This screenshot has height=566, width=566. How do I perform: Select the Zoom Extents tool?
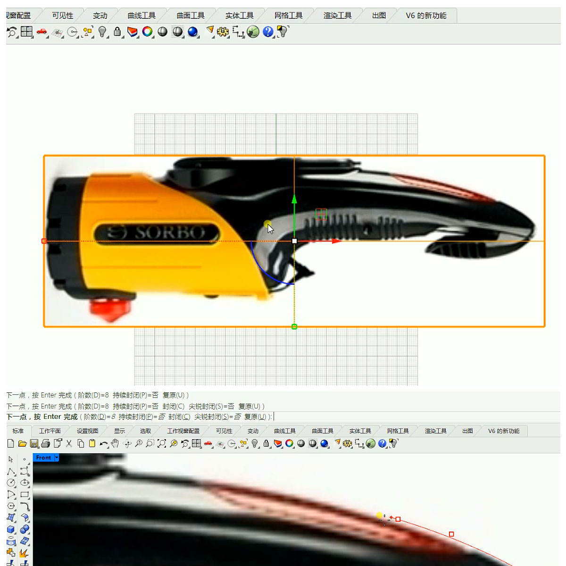tap(162, 443)
